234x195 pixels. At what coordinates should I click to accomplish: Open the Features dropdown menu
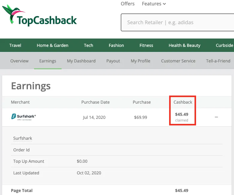pyautogui.click(x=154, y=4)
